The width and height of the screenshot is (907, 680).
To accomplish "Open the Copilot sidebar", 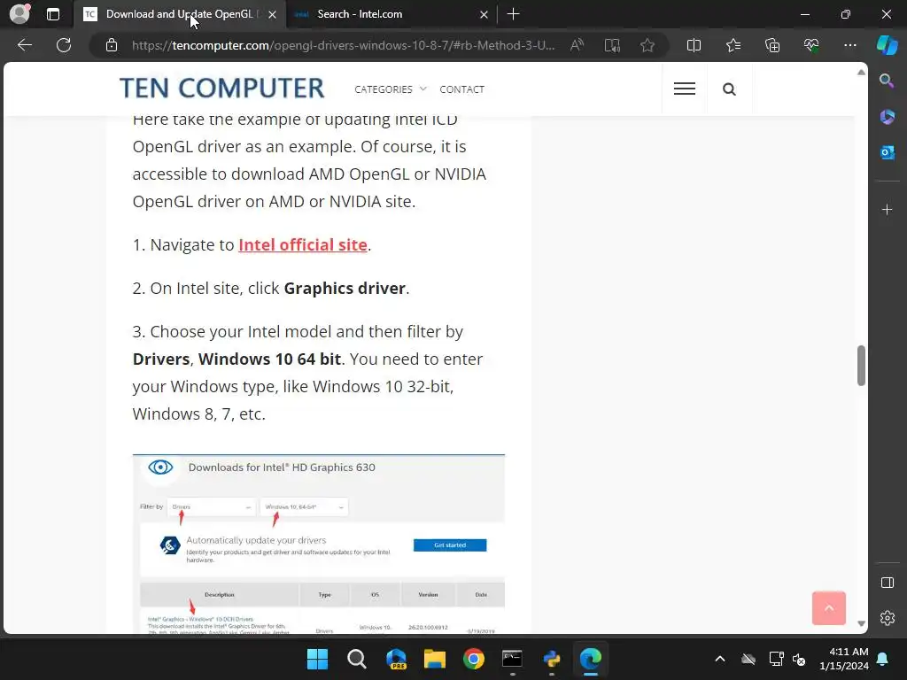I will 887,45.
